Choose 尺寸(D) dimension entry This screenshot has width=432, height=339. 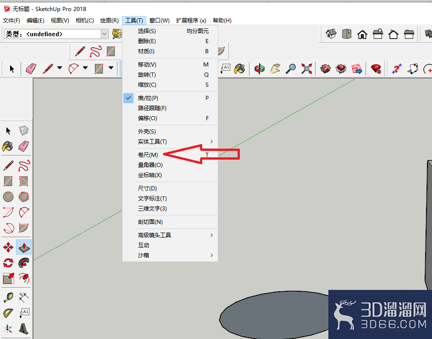pyautogui.click(x=170, y=189)
